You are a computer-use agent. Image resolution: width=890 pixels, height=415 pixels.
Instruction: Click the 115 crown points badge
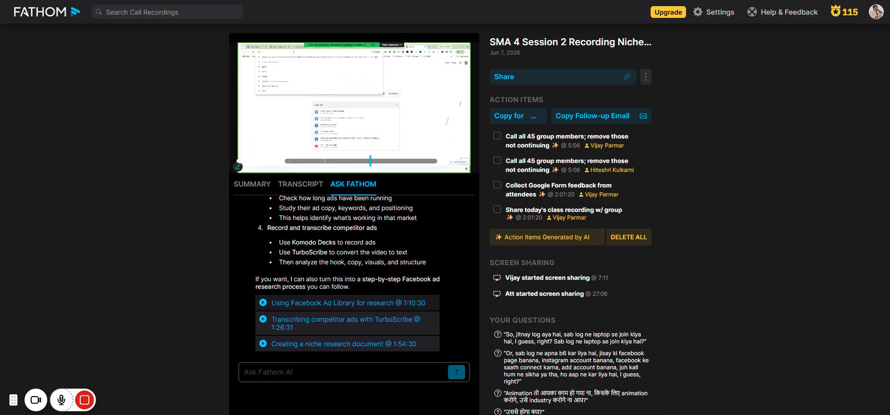click(844, 12)
